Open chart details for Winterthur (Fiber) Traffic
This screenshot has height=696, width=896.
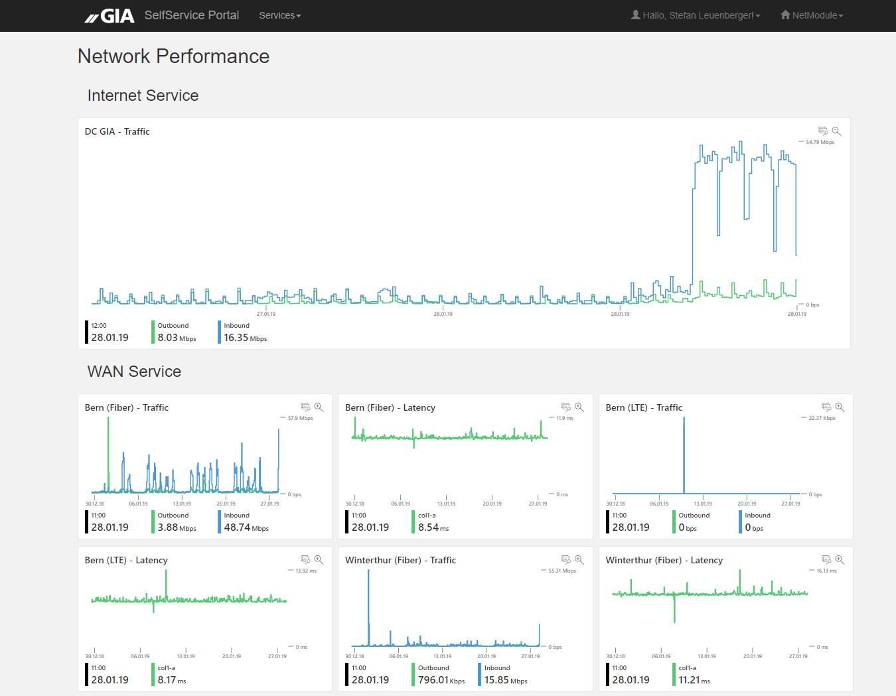point(565,560)
